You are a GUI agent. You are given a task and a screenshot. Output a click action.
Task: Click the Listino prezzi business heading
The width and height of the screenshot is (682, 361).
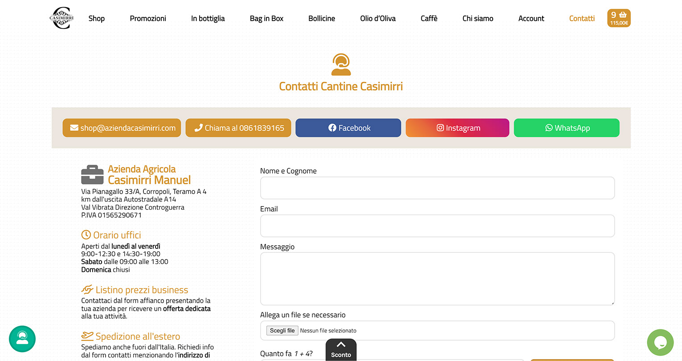(142, 290)
